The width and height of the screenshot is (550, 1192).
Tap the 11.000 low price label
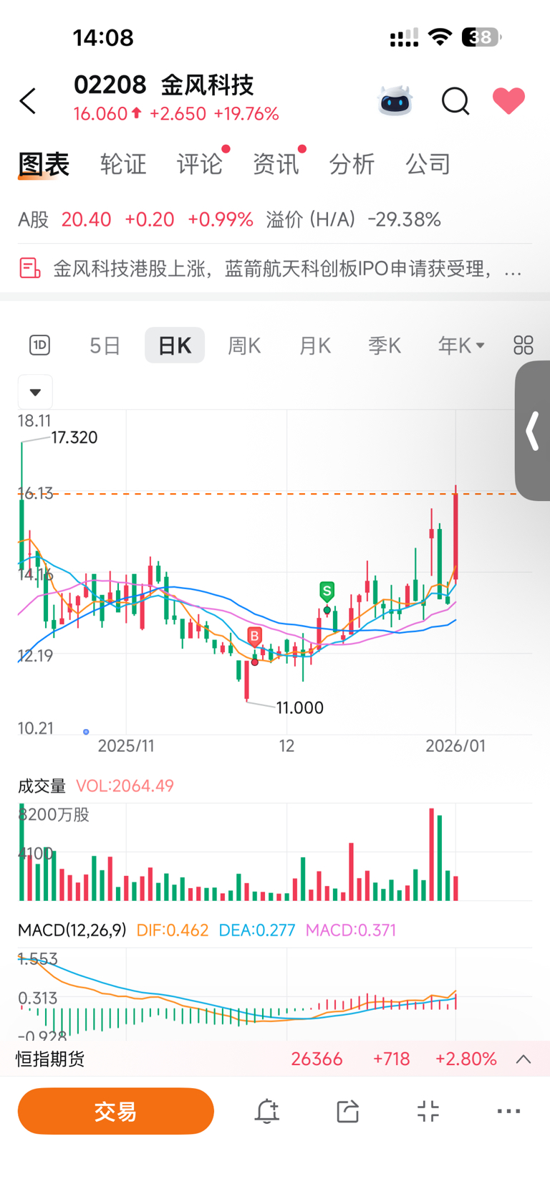[x=300, y=708]
